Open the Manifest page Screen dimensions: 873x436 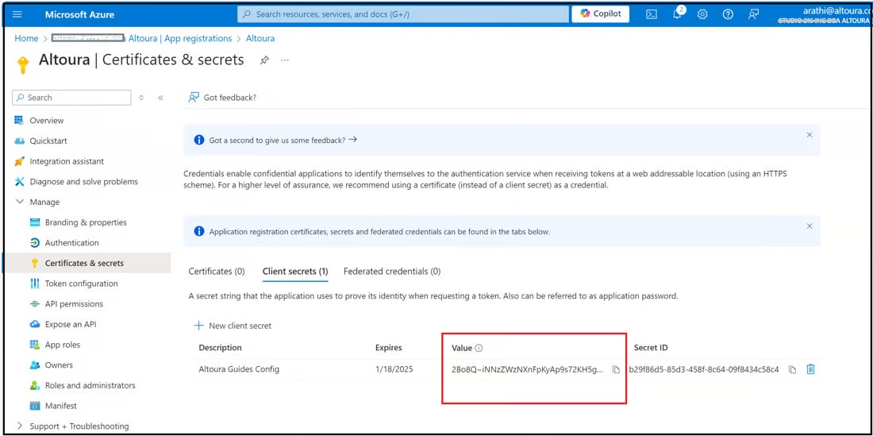60,406
